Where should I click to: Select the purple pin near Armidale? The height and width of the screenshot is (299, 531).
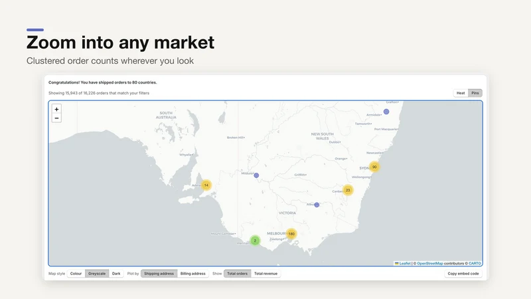pyautogui.click(x=386, y=112)
